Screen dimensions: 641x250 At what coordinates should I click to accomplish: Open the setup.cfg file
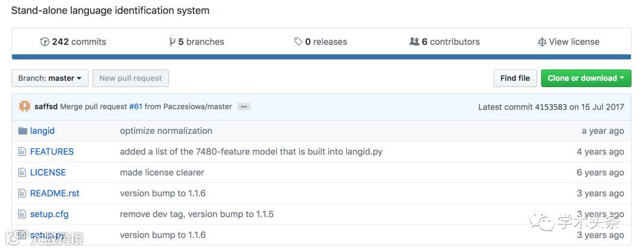(x=49, y=214)
